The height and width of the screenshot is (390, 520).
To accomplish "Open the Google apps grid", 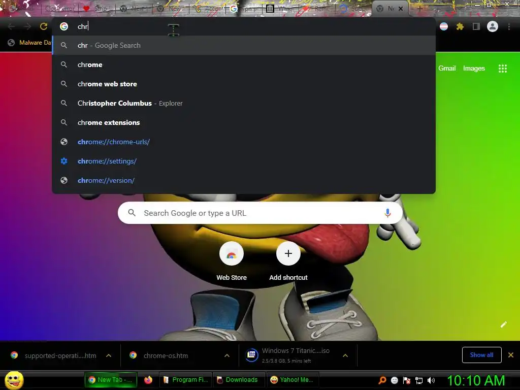I will coord(503,69).
